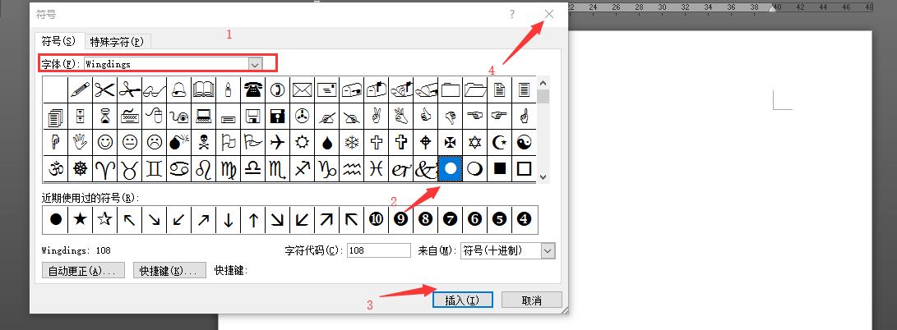Pick the outlined star in recent symbols
897x330 pixels.
coord(104,219)
